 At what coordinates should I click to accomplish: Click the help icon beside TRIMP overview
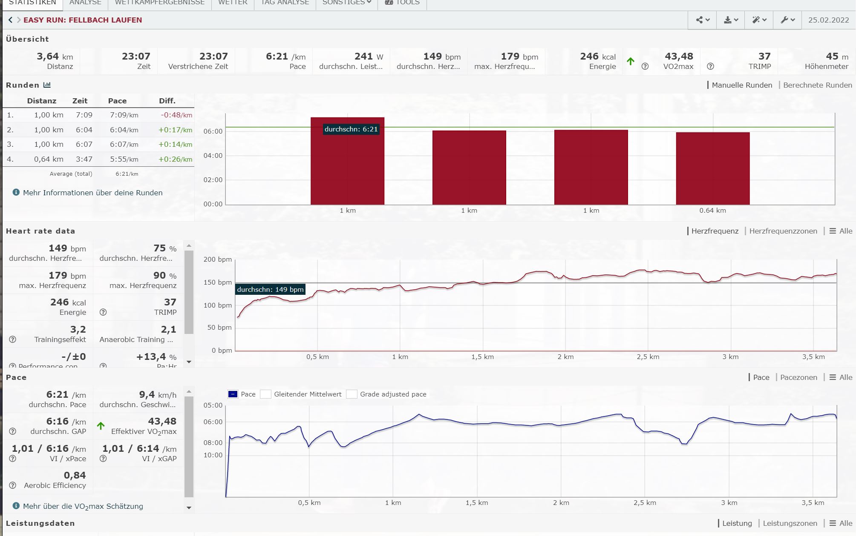(x=710, y=66)
